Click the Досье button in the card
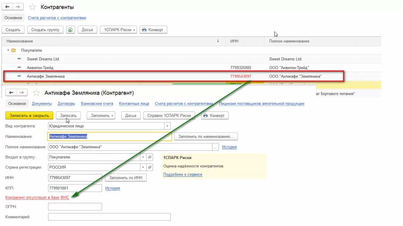The width and height of the screenshot is (403, 226). click(131, 116)
